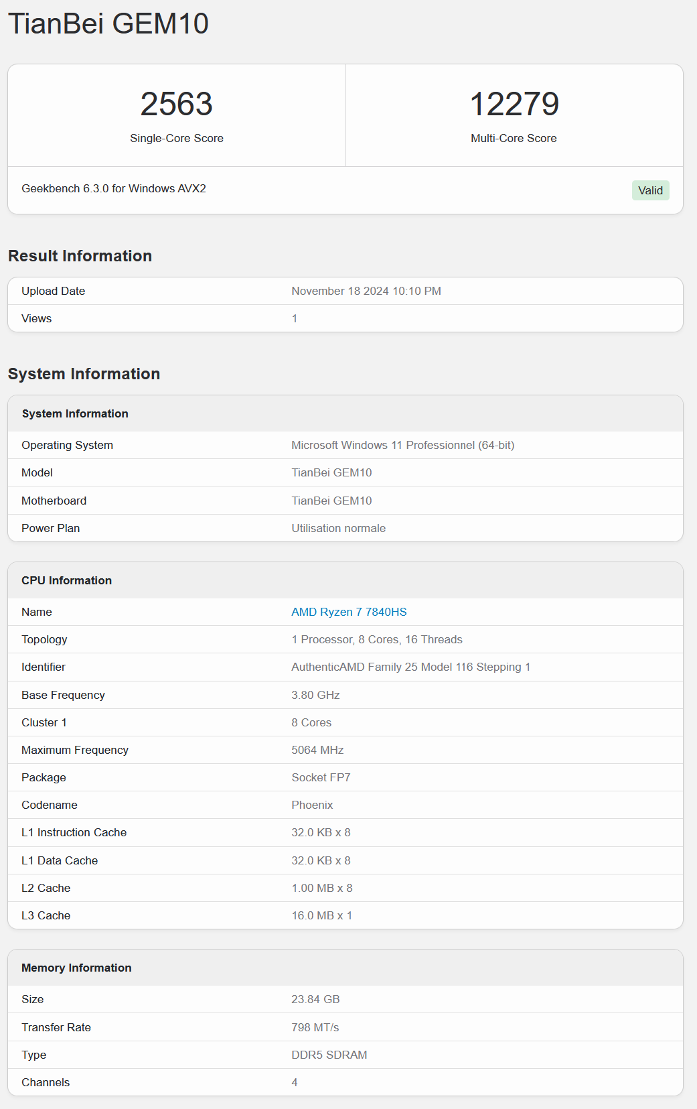The height and width of the screenshot is (1109, 697).
Task: Click the Maximum Frequency 5064 MHz value
Action: coord(317,750)
